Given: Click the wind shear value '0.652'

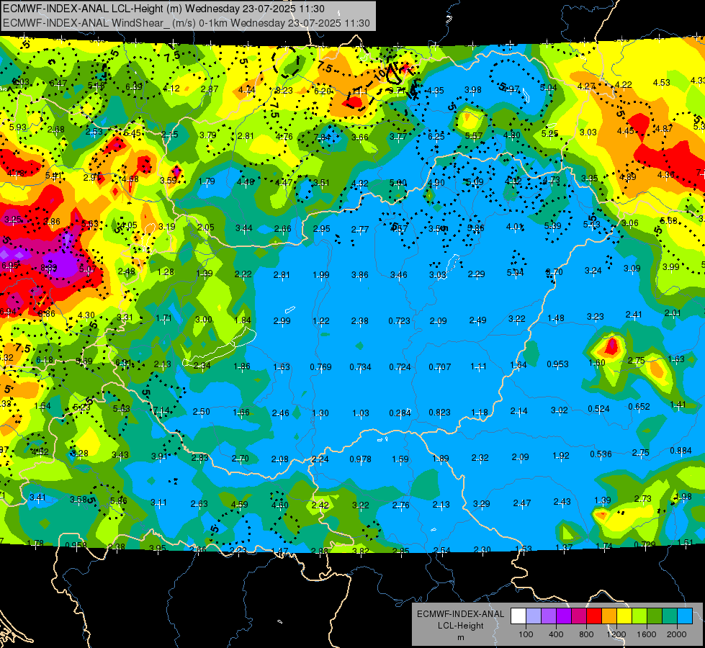Looking at the screenshot, I should (x=639, y=407).
